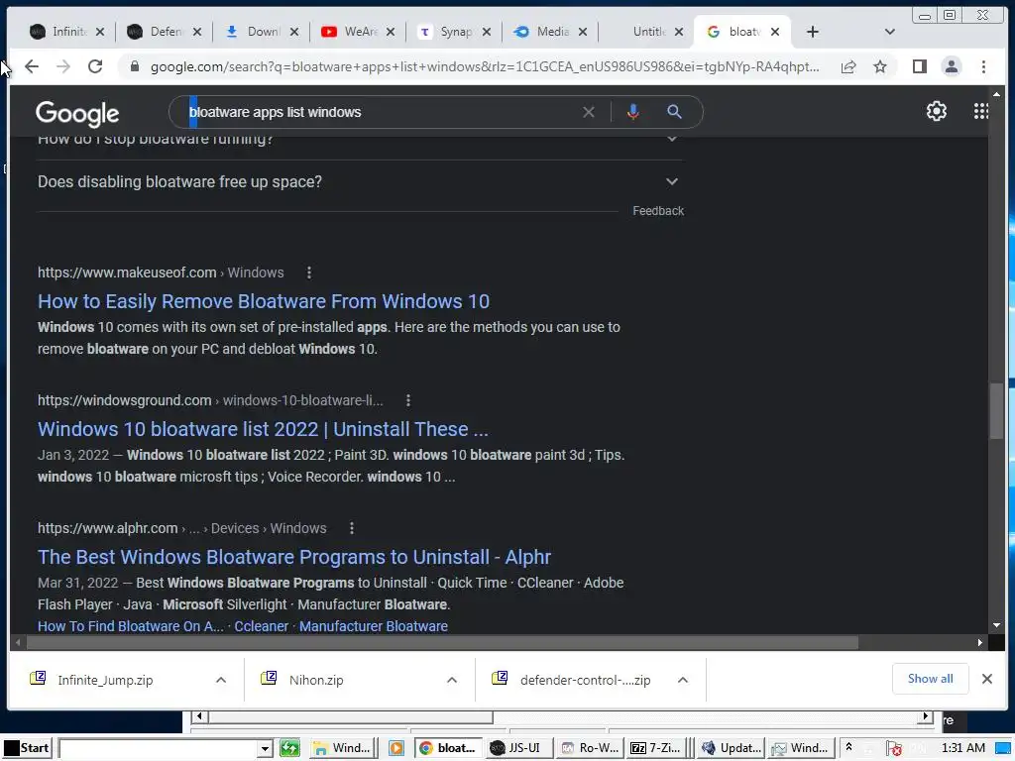Open the Chrome profile avatar
The height and width of the screenshot is (761, 1015).
(952, 66)
